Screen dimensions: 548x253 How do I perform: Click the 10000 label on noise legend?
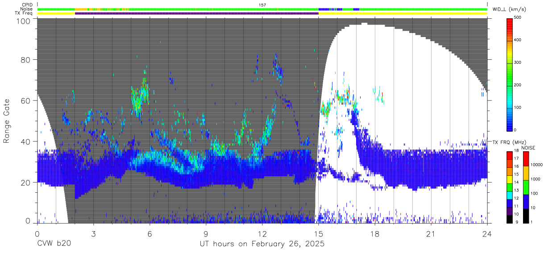click(537, 165)
